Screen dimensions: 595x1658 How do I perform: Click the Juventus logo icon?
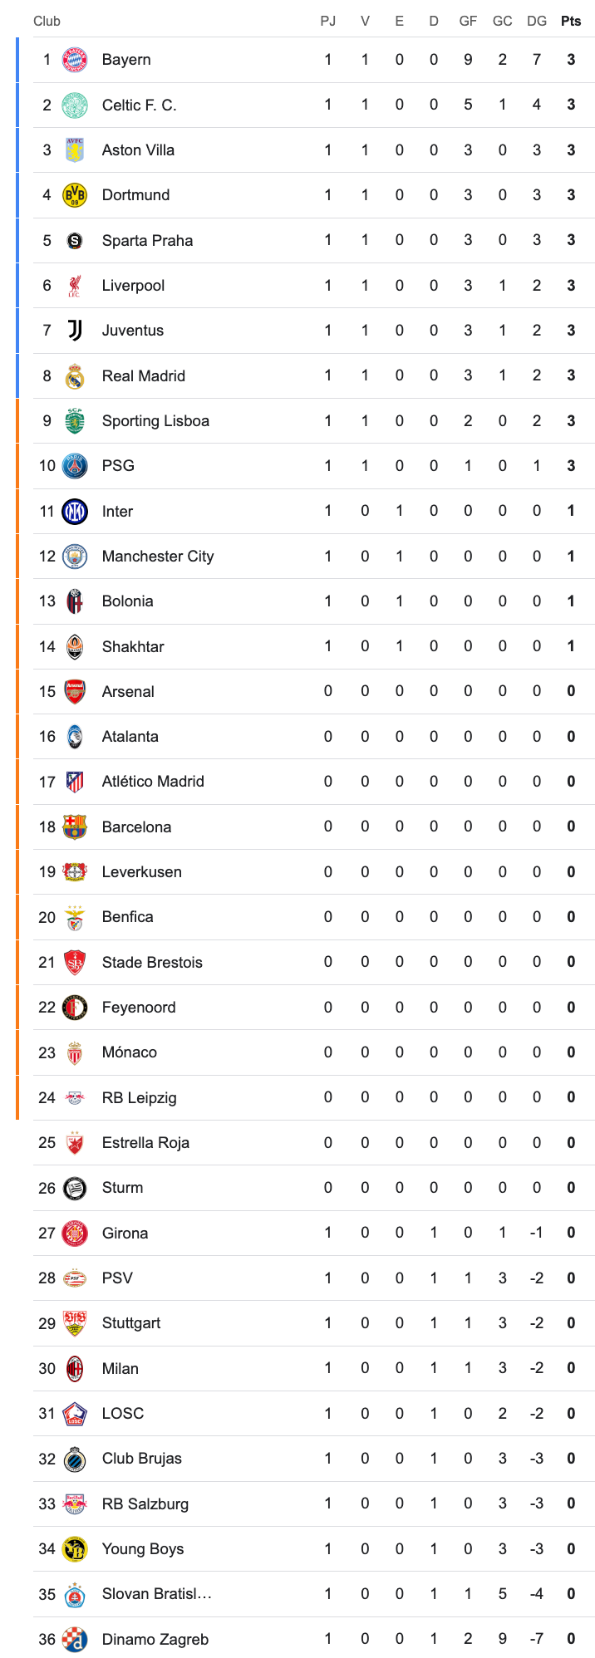pos(75,331)
